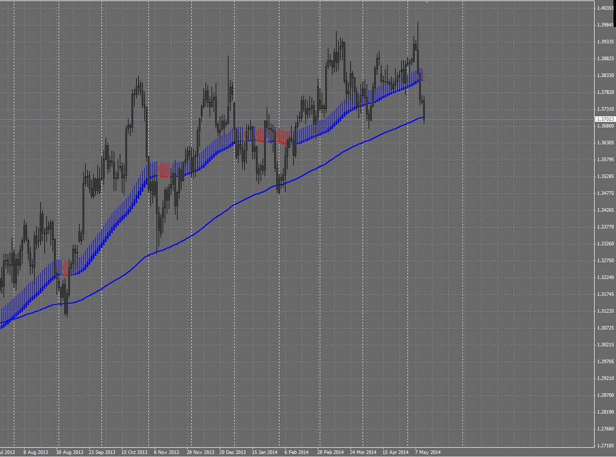Viewport: 616px width, 457px height.
Task: Click the 1.28190 price axis label
Action: tap(606, 412)
